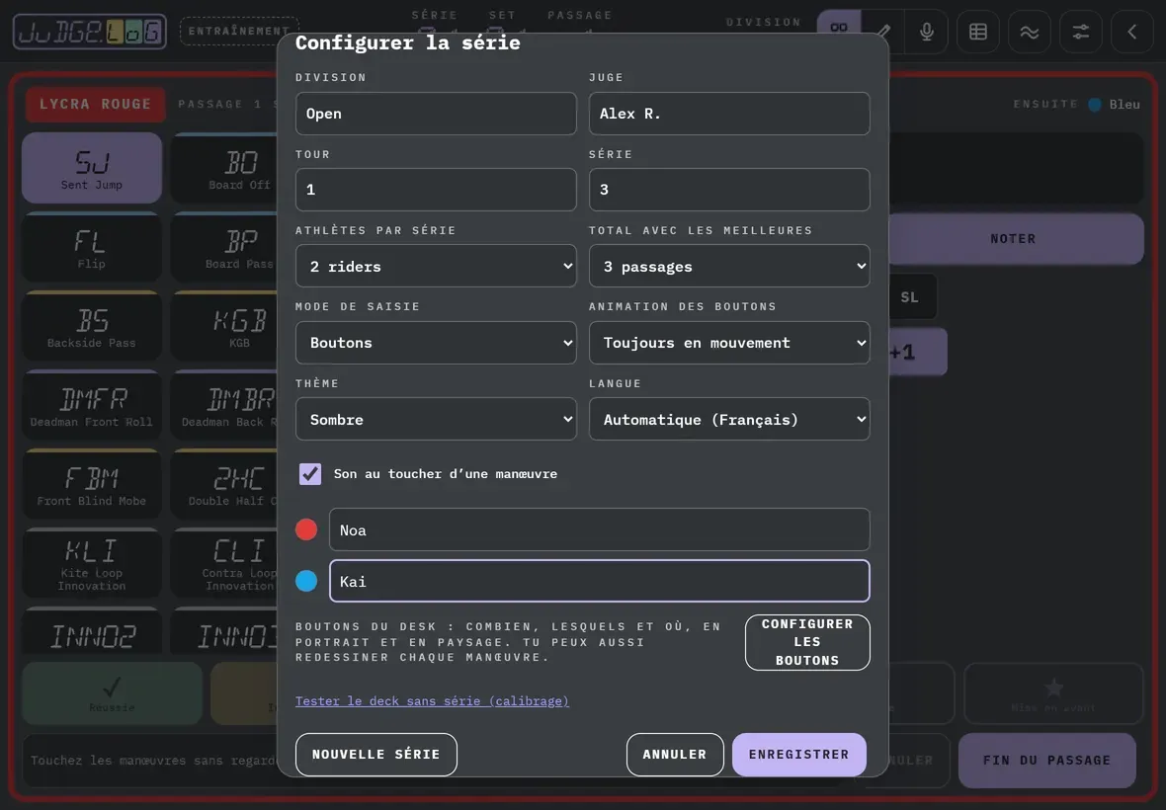This screenshot has height=810, width=1166.
Task: Tap the KGB maneuver button
Action: [224, 326]
